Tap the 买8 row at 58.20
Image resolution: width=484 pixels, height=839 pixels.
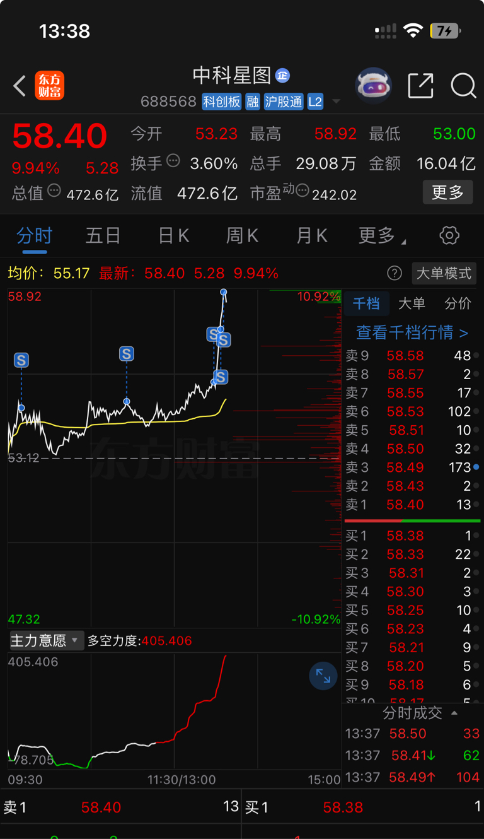click(x=412, y=666)
